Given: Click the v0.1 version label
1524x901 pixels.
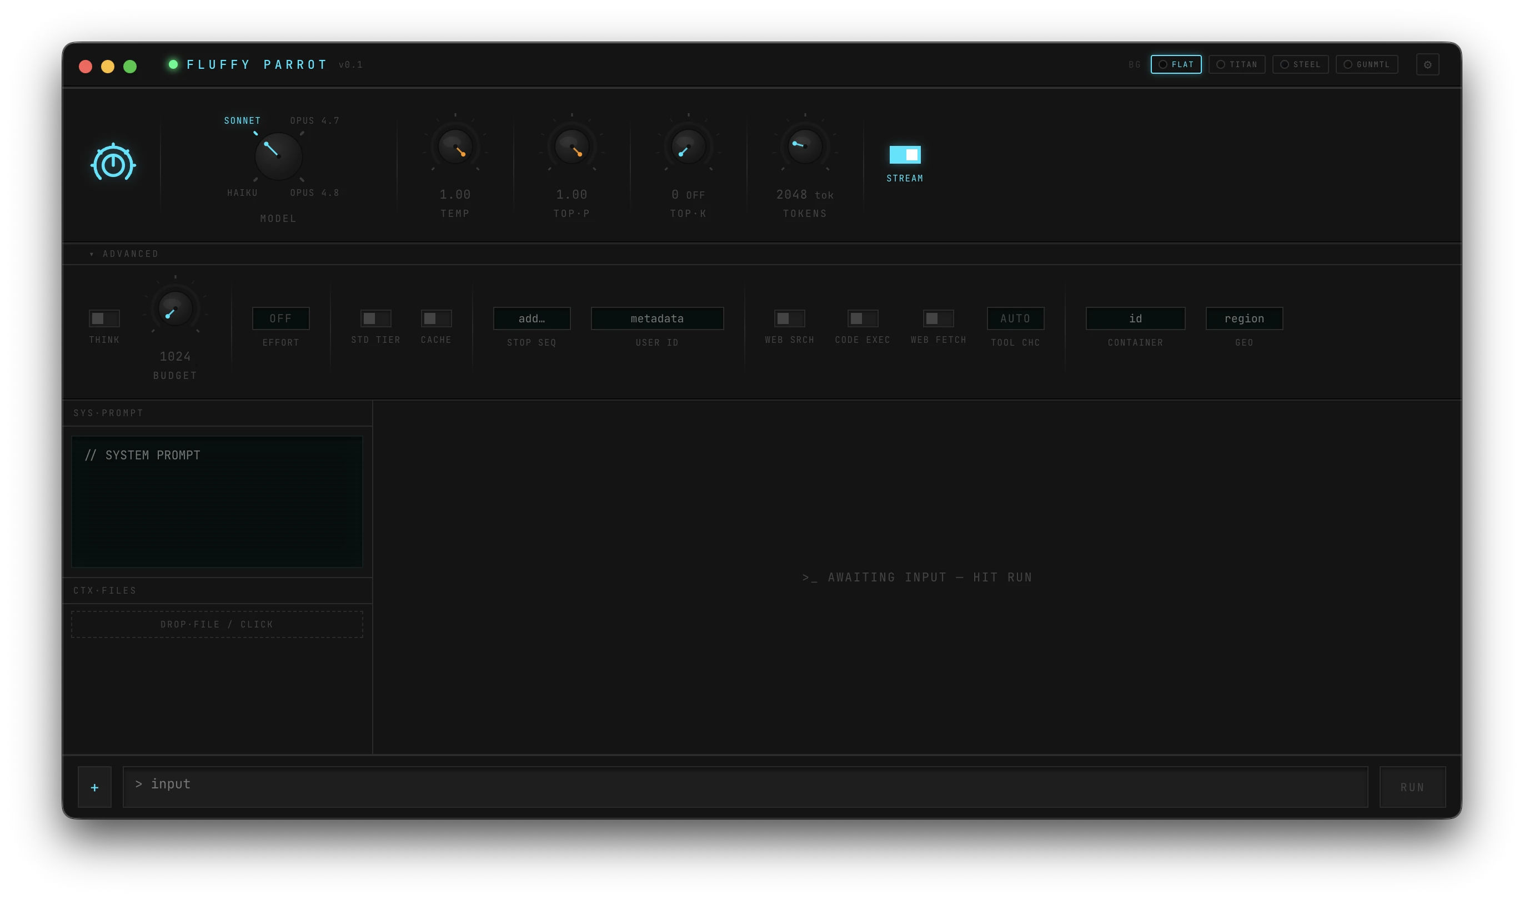Looking at the screenshot, I should [350, 64].
